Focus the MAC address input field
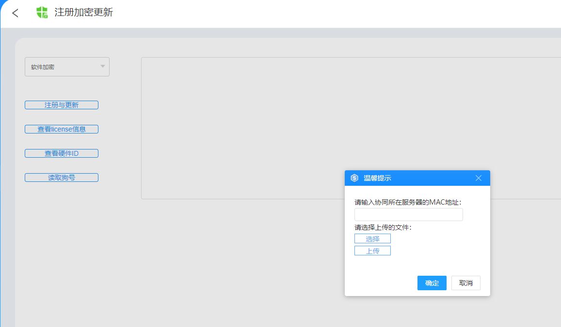The image size is (561, 327). click(x=408, y=215)
